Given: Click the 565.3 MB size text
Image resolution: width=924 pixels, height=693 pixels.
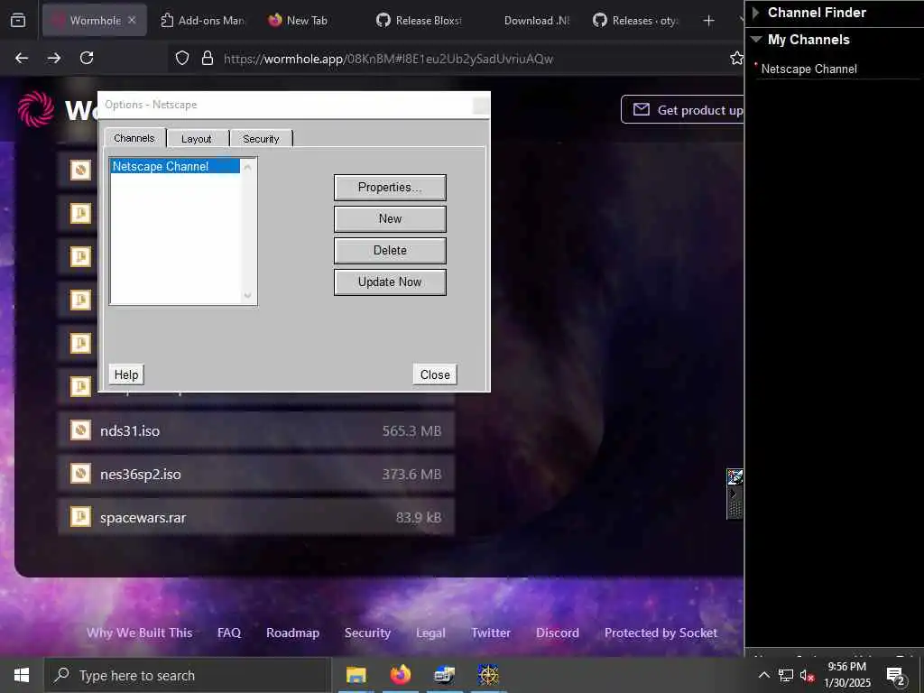Looking at the screenshot, I should (411, 430).
